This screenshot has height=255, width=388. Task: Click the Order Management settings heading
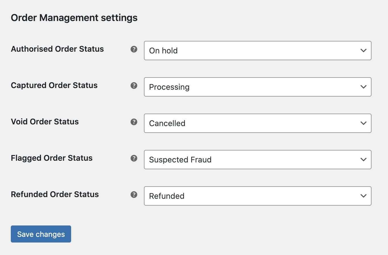74,18
